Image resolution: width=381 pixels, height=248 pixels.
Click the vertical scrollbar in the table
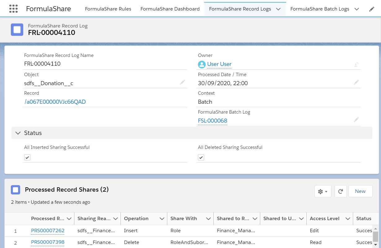pos(375,236)
